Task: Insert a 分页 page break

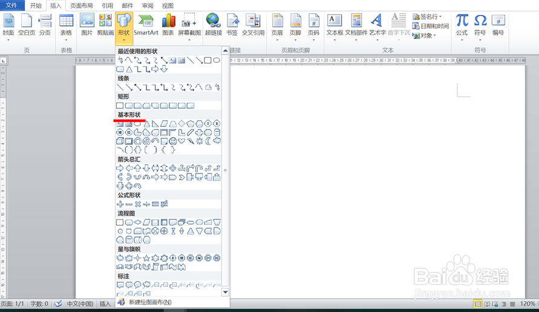Action: (45, 25)
